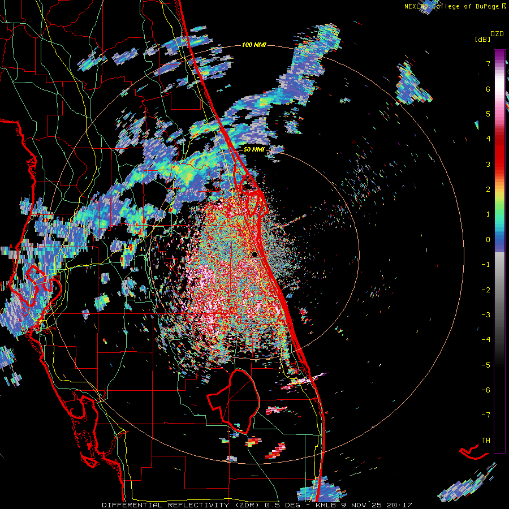Click the -7 value on the scale
This screenshot has height=509, width=509.
point(486,415)
